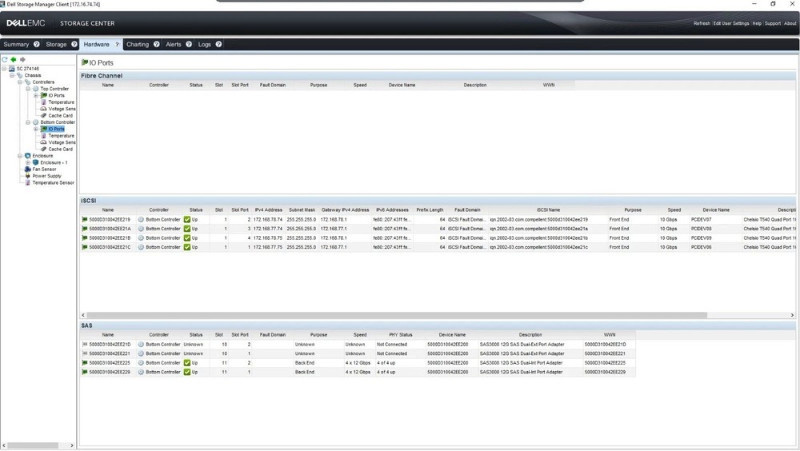Image resolution: width=800 pixels, height=451 pixels.
Task: Click the Top Controller IO Ports icon
Action: click(x=44, y=95)
